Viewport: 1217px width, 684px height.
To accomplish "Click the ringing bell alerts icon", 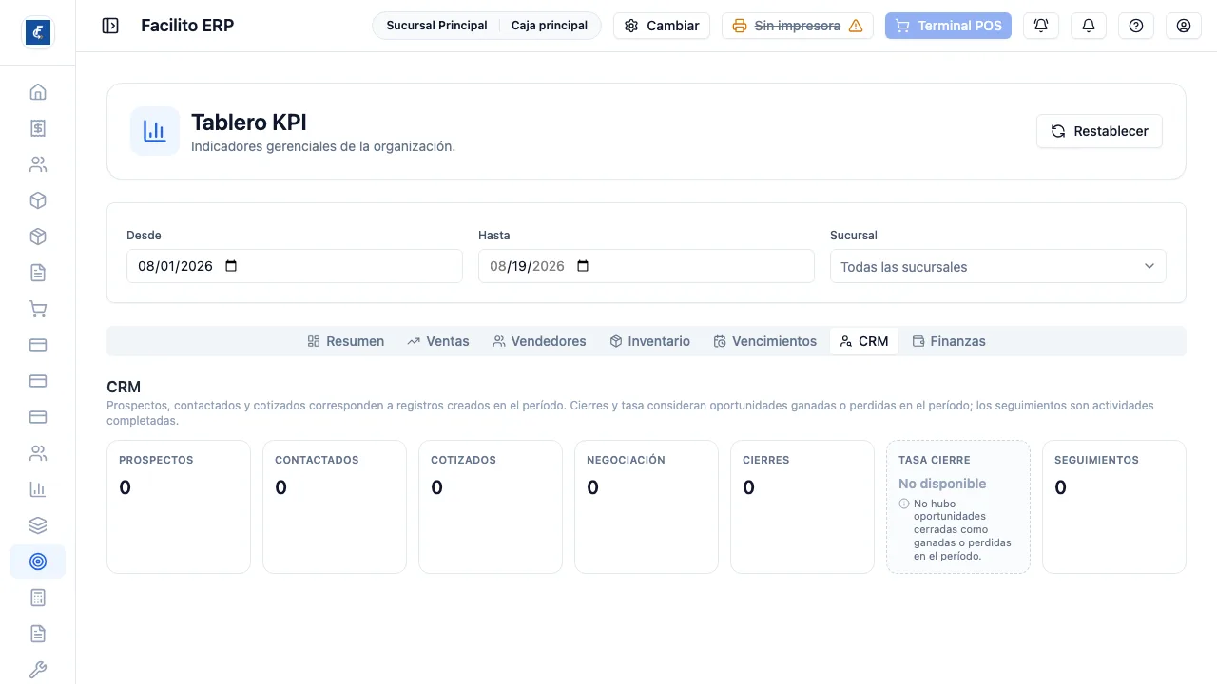I will click(1041, 26).
